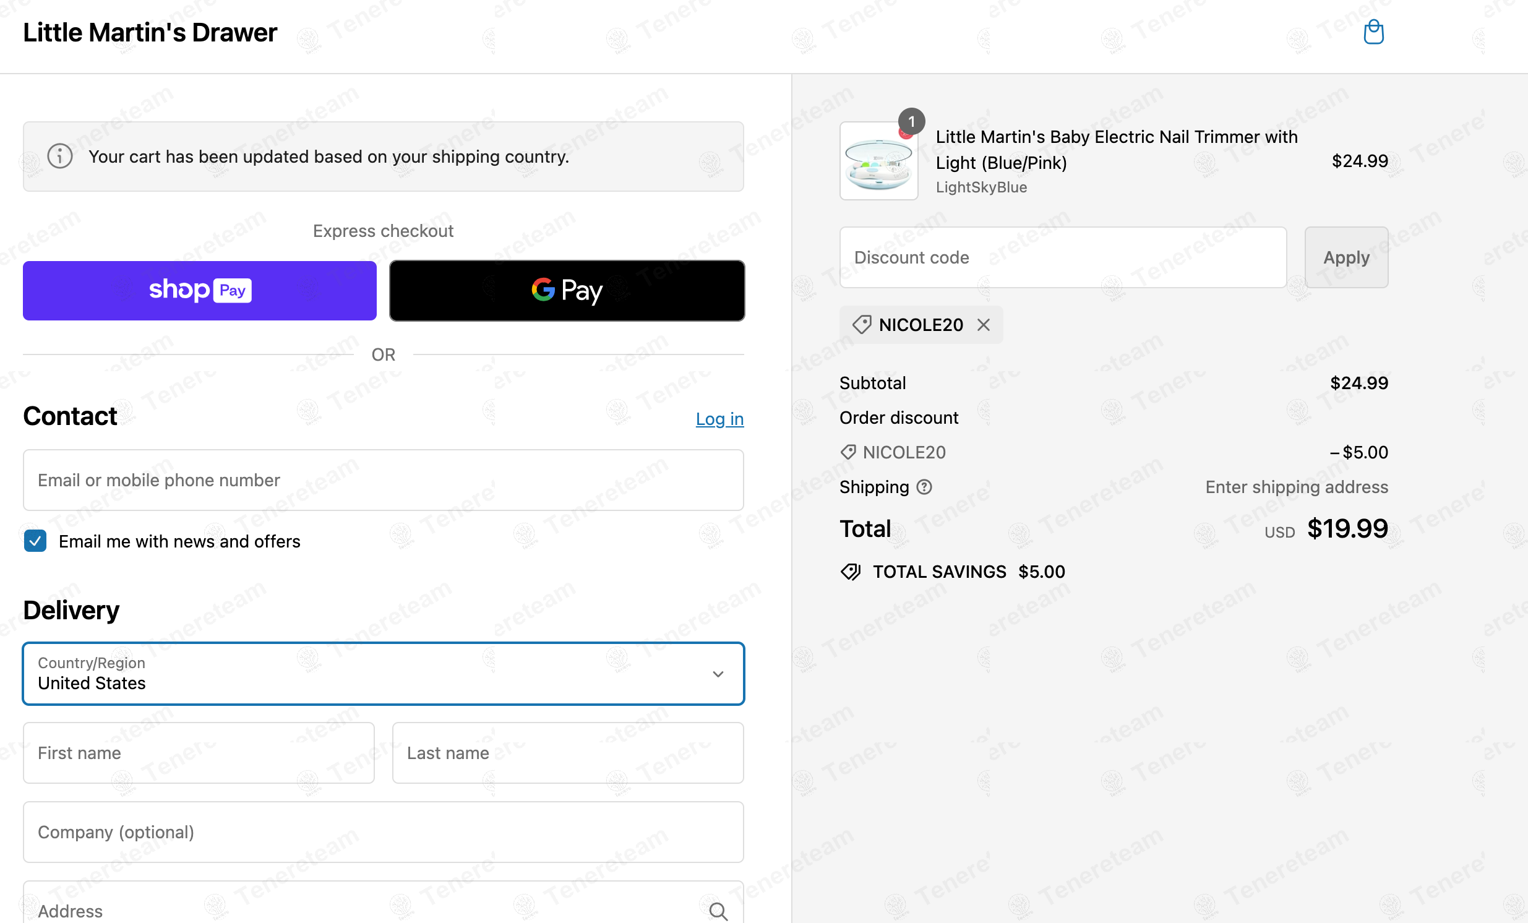Uncheck Email me with news and offers
Image resolution: width=1528 pixels, height=923 pixels.
(35, 541)
